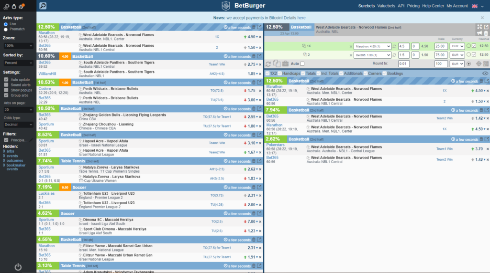The height and width of the screenshot is (273, 490).
Task: Delete the 7.74% Table Tennis arb
Action: [254, 161]
